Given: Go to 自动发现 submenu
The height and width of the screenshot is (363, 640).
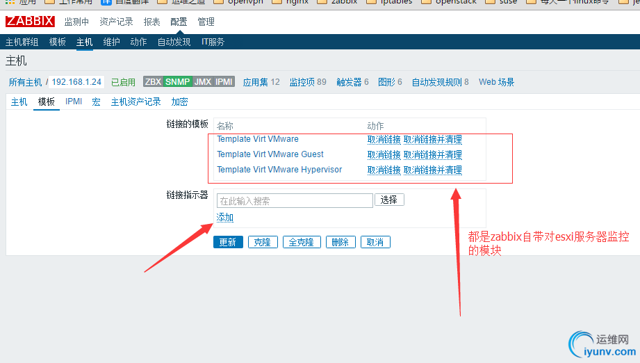Looking at the screenshot, I should 174,42.
